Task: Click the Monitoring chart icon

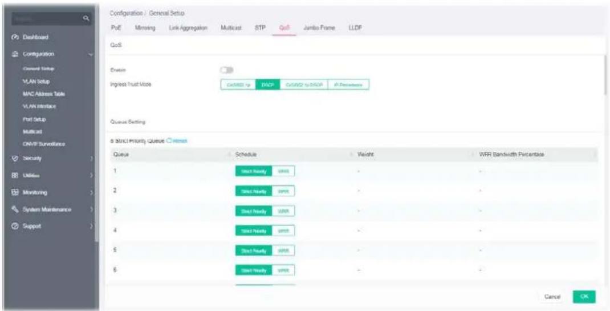Action: pyautogui.click(x=17, y=192)
